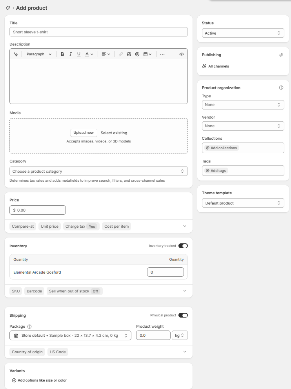Click the insert video icon

tap(137, 54)
